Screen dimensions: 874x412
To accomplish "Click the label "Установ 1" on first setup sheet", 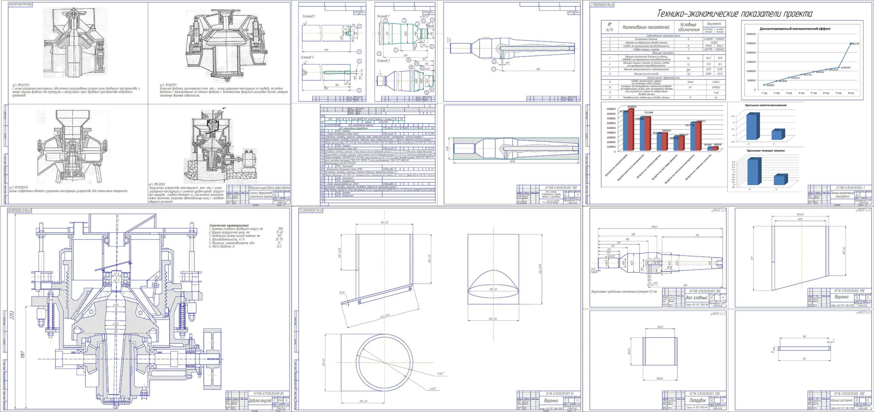I will (x=309, y=16).
